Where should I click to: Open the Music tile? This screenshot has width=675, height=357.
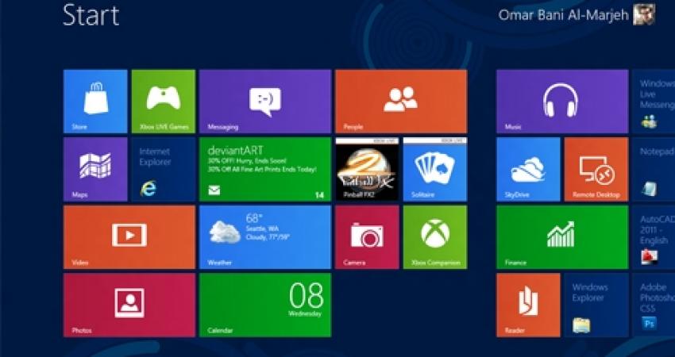point(562,101)
